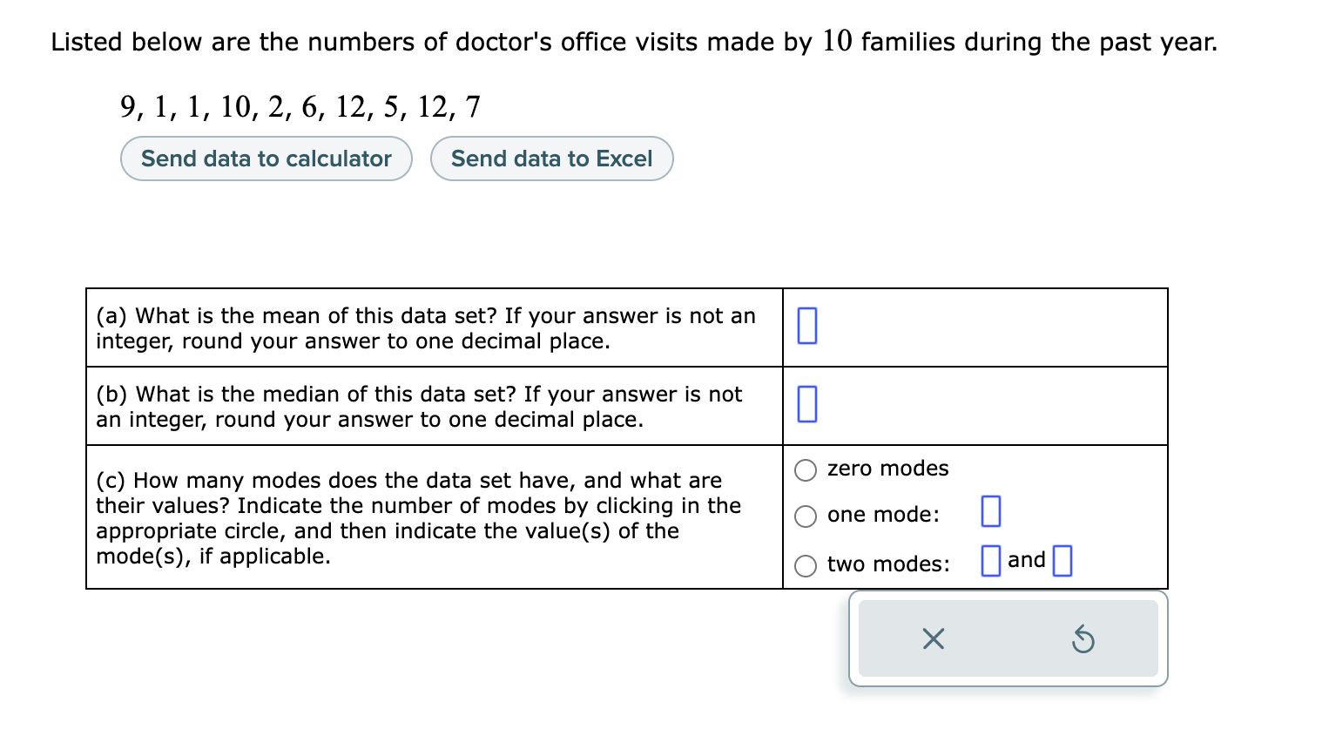
Task: Click the gray answer toolbar panel
Action: click(1009, 638)
